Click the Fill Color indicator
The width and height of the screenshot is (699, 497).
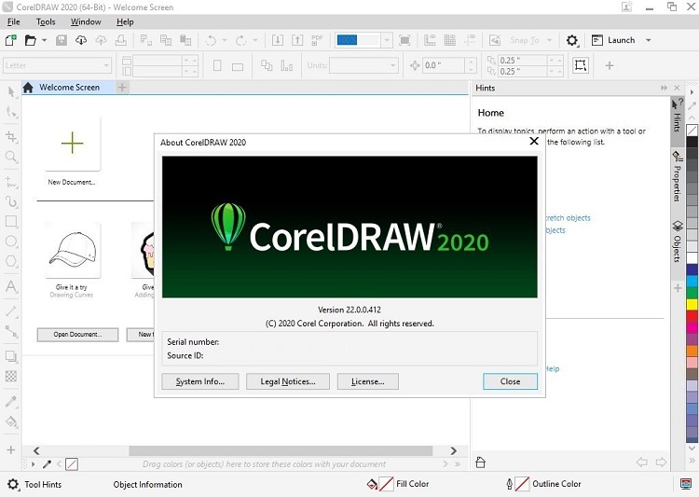click(x=387, y=484)
